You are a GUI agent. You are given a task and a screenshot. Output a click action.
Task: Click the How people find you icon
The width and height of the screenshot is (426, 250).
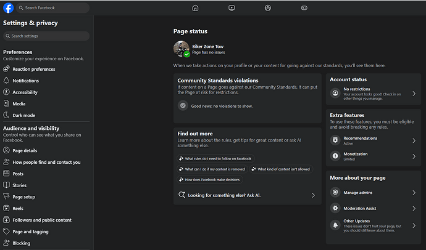click(x=6, y=162)
